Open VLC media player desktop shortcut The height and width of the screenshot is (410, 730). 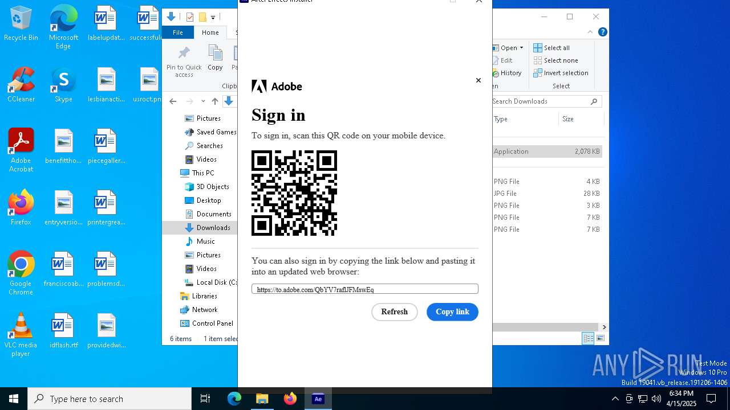click(21, 335)
